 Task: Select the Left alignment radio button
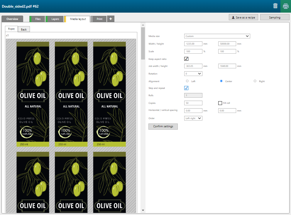coord(187,81)
